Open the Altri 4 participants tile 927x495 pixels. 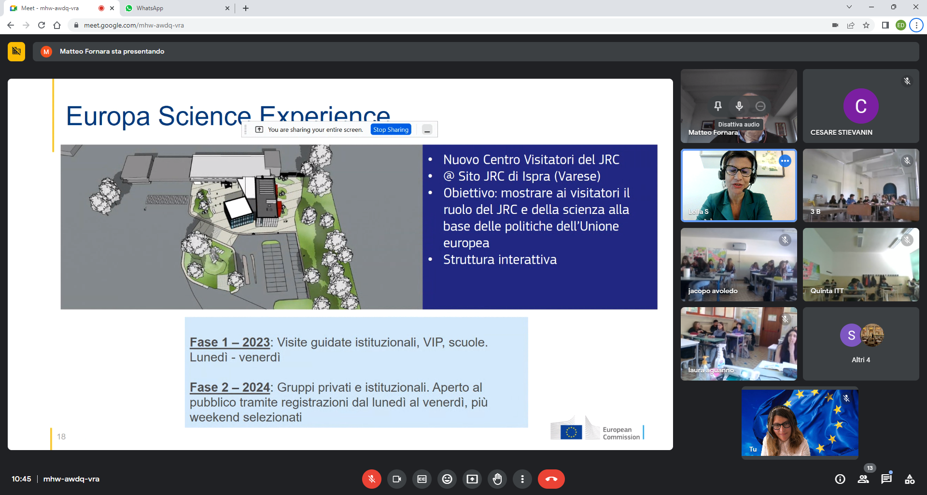[x=861, y=344]
